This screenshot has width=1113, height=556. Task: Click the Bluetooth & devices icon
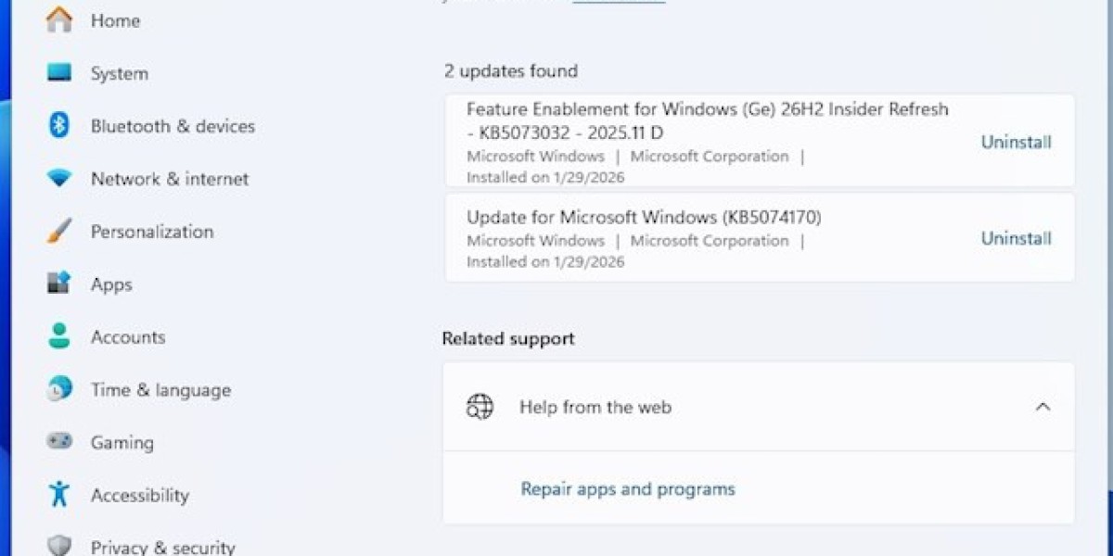tap(59, 126)
